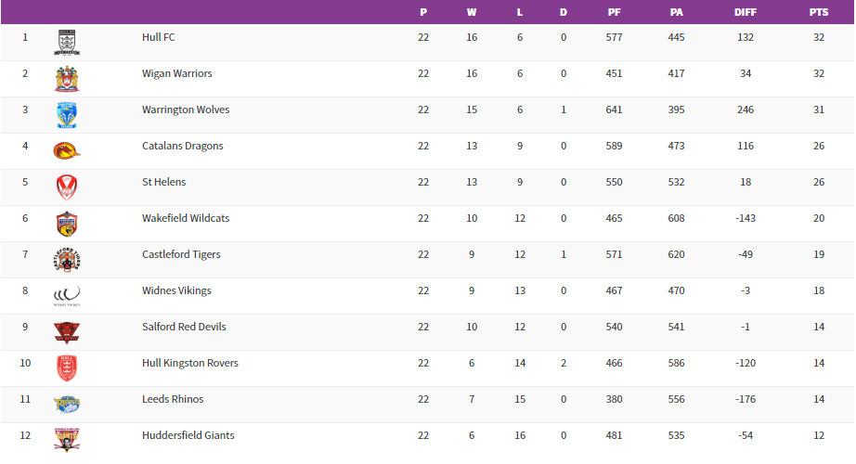
Task: Click the Wakefield Wildcats crest
Action: [67, 224]
